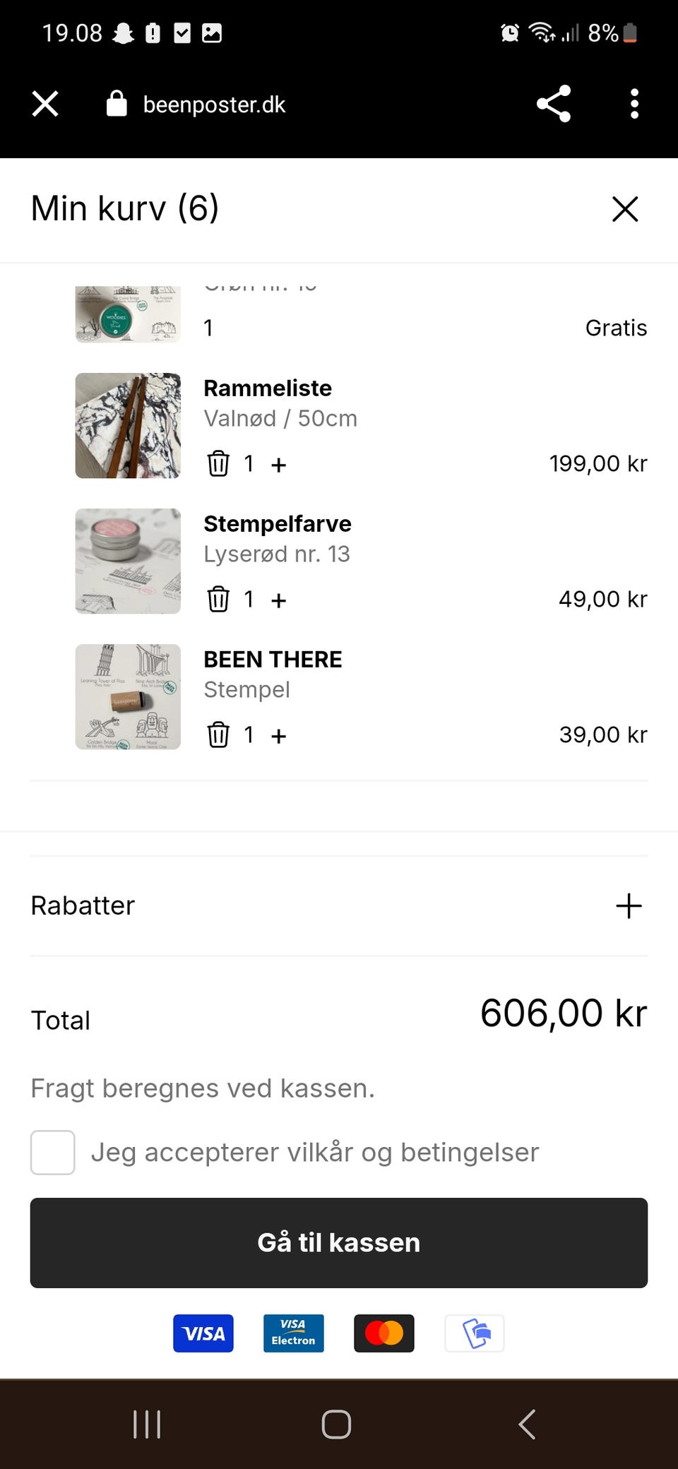Accept vilkår og betingelser checkbox
This screenshot has height=1469, width=678.
click(53, 1153)
